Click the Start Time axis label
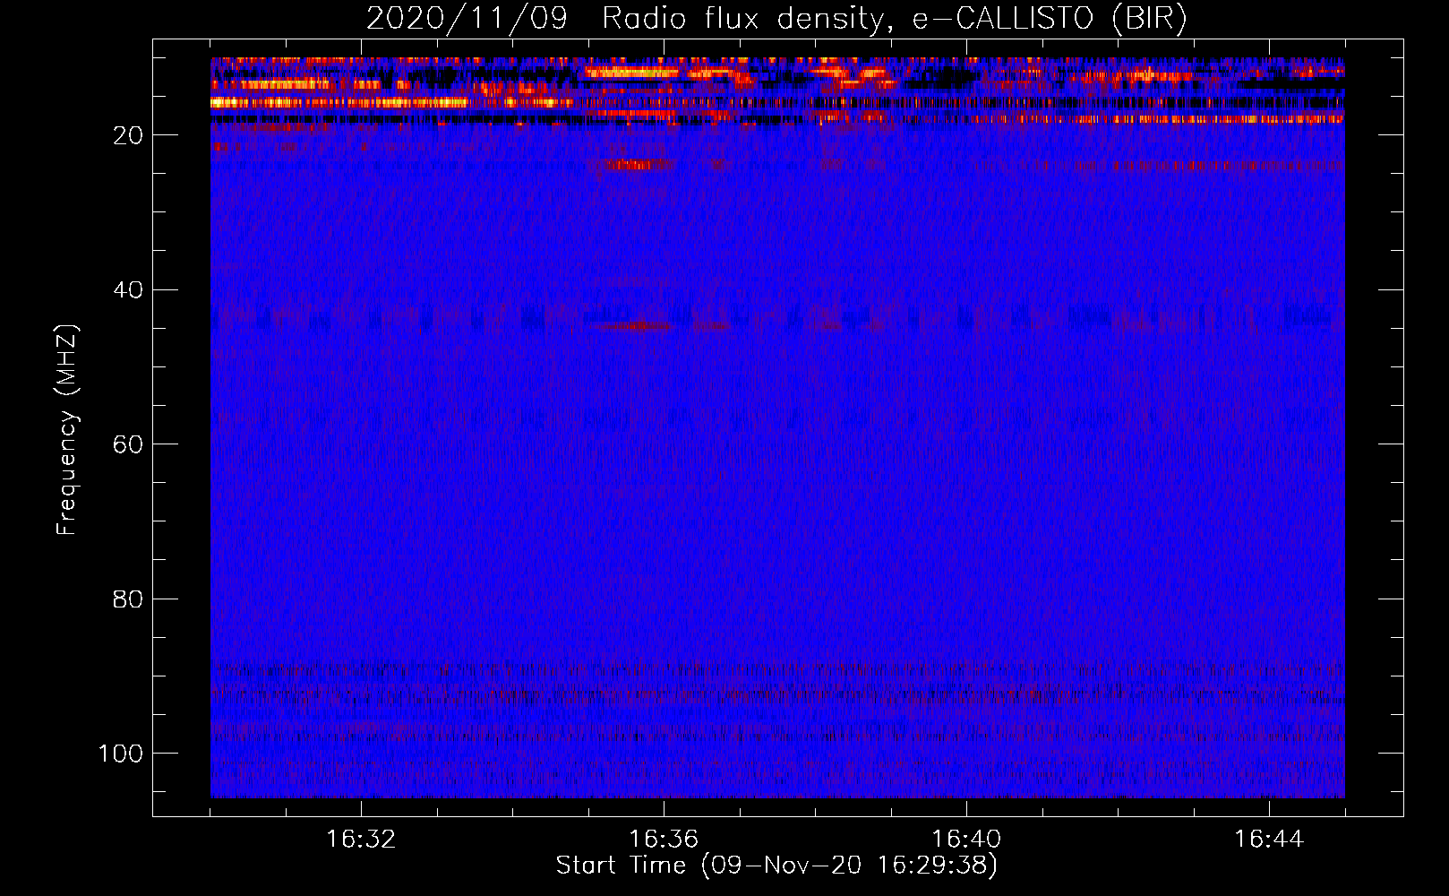 click(x=776, y=866)
